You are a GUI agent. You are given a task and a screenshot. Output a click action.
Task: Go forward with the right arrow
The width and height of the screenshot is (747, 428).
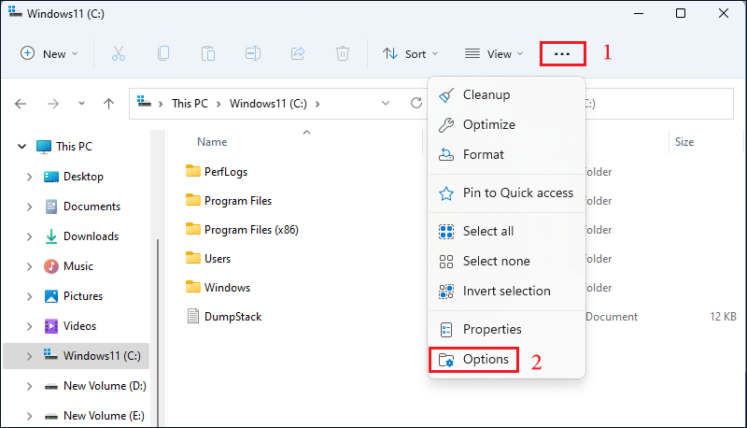53,104
